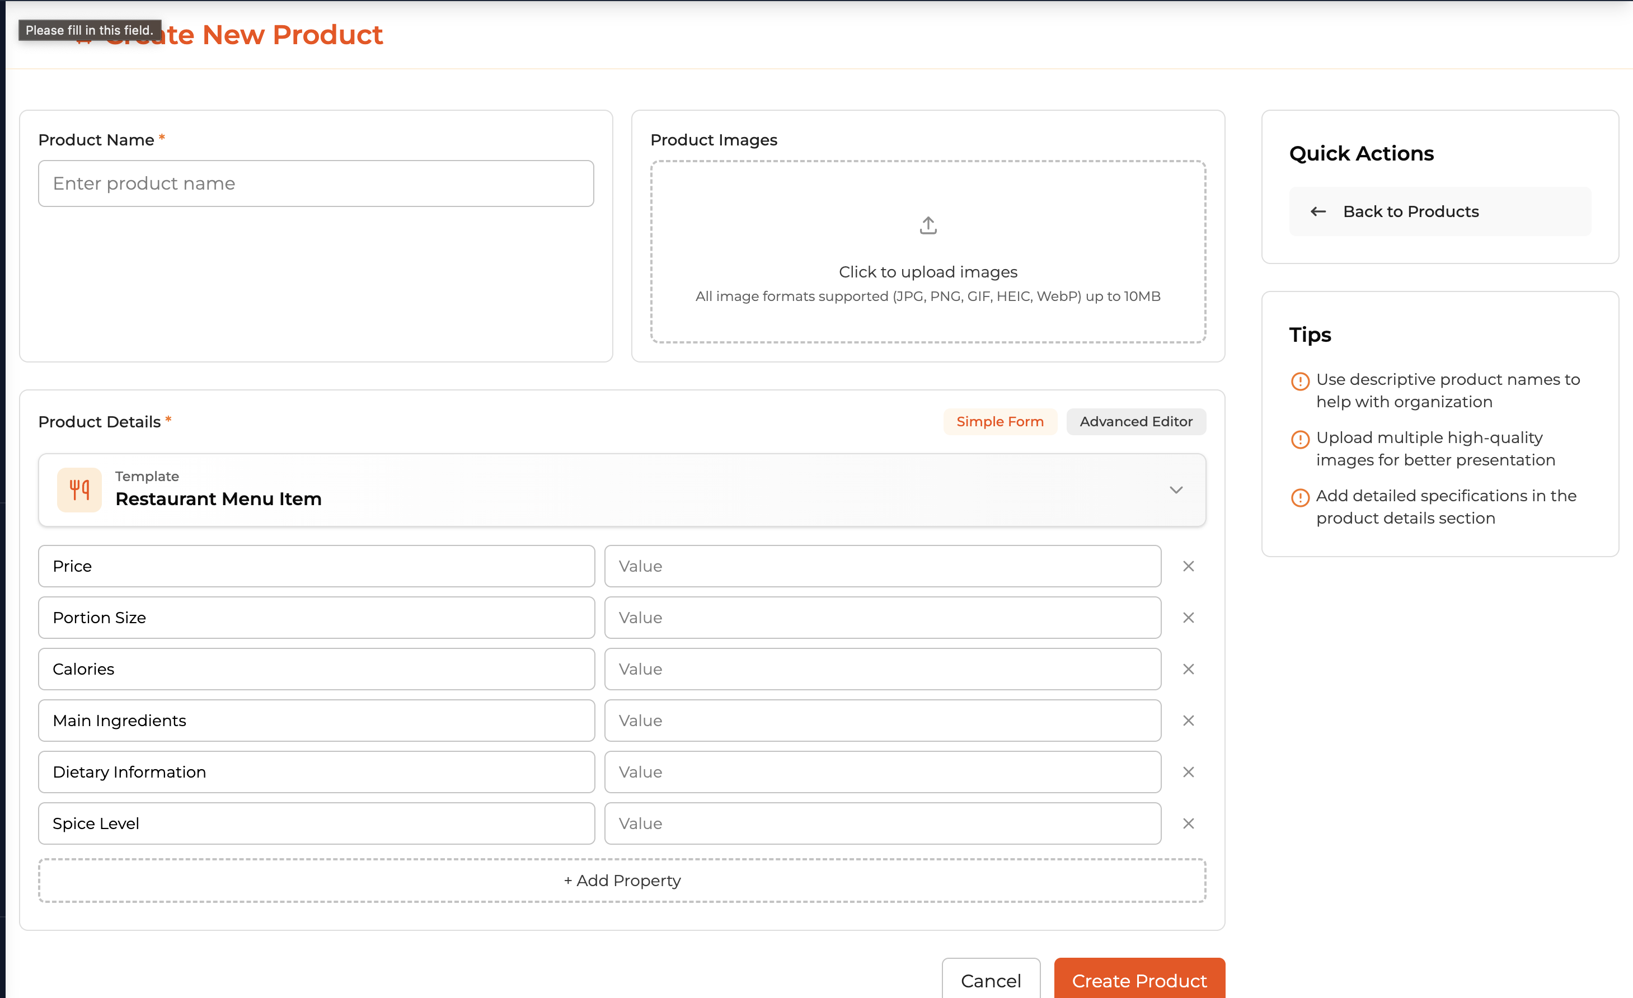Image resolution: width=1633 pixels, height=998 pixels.
Task: Click the warning icon beside the descriptive names tip
Action: pos(1301,382)
